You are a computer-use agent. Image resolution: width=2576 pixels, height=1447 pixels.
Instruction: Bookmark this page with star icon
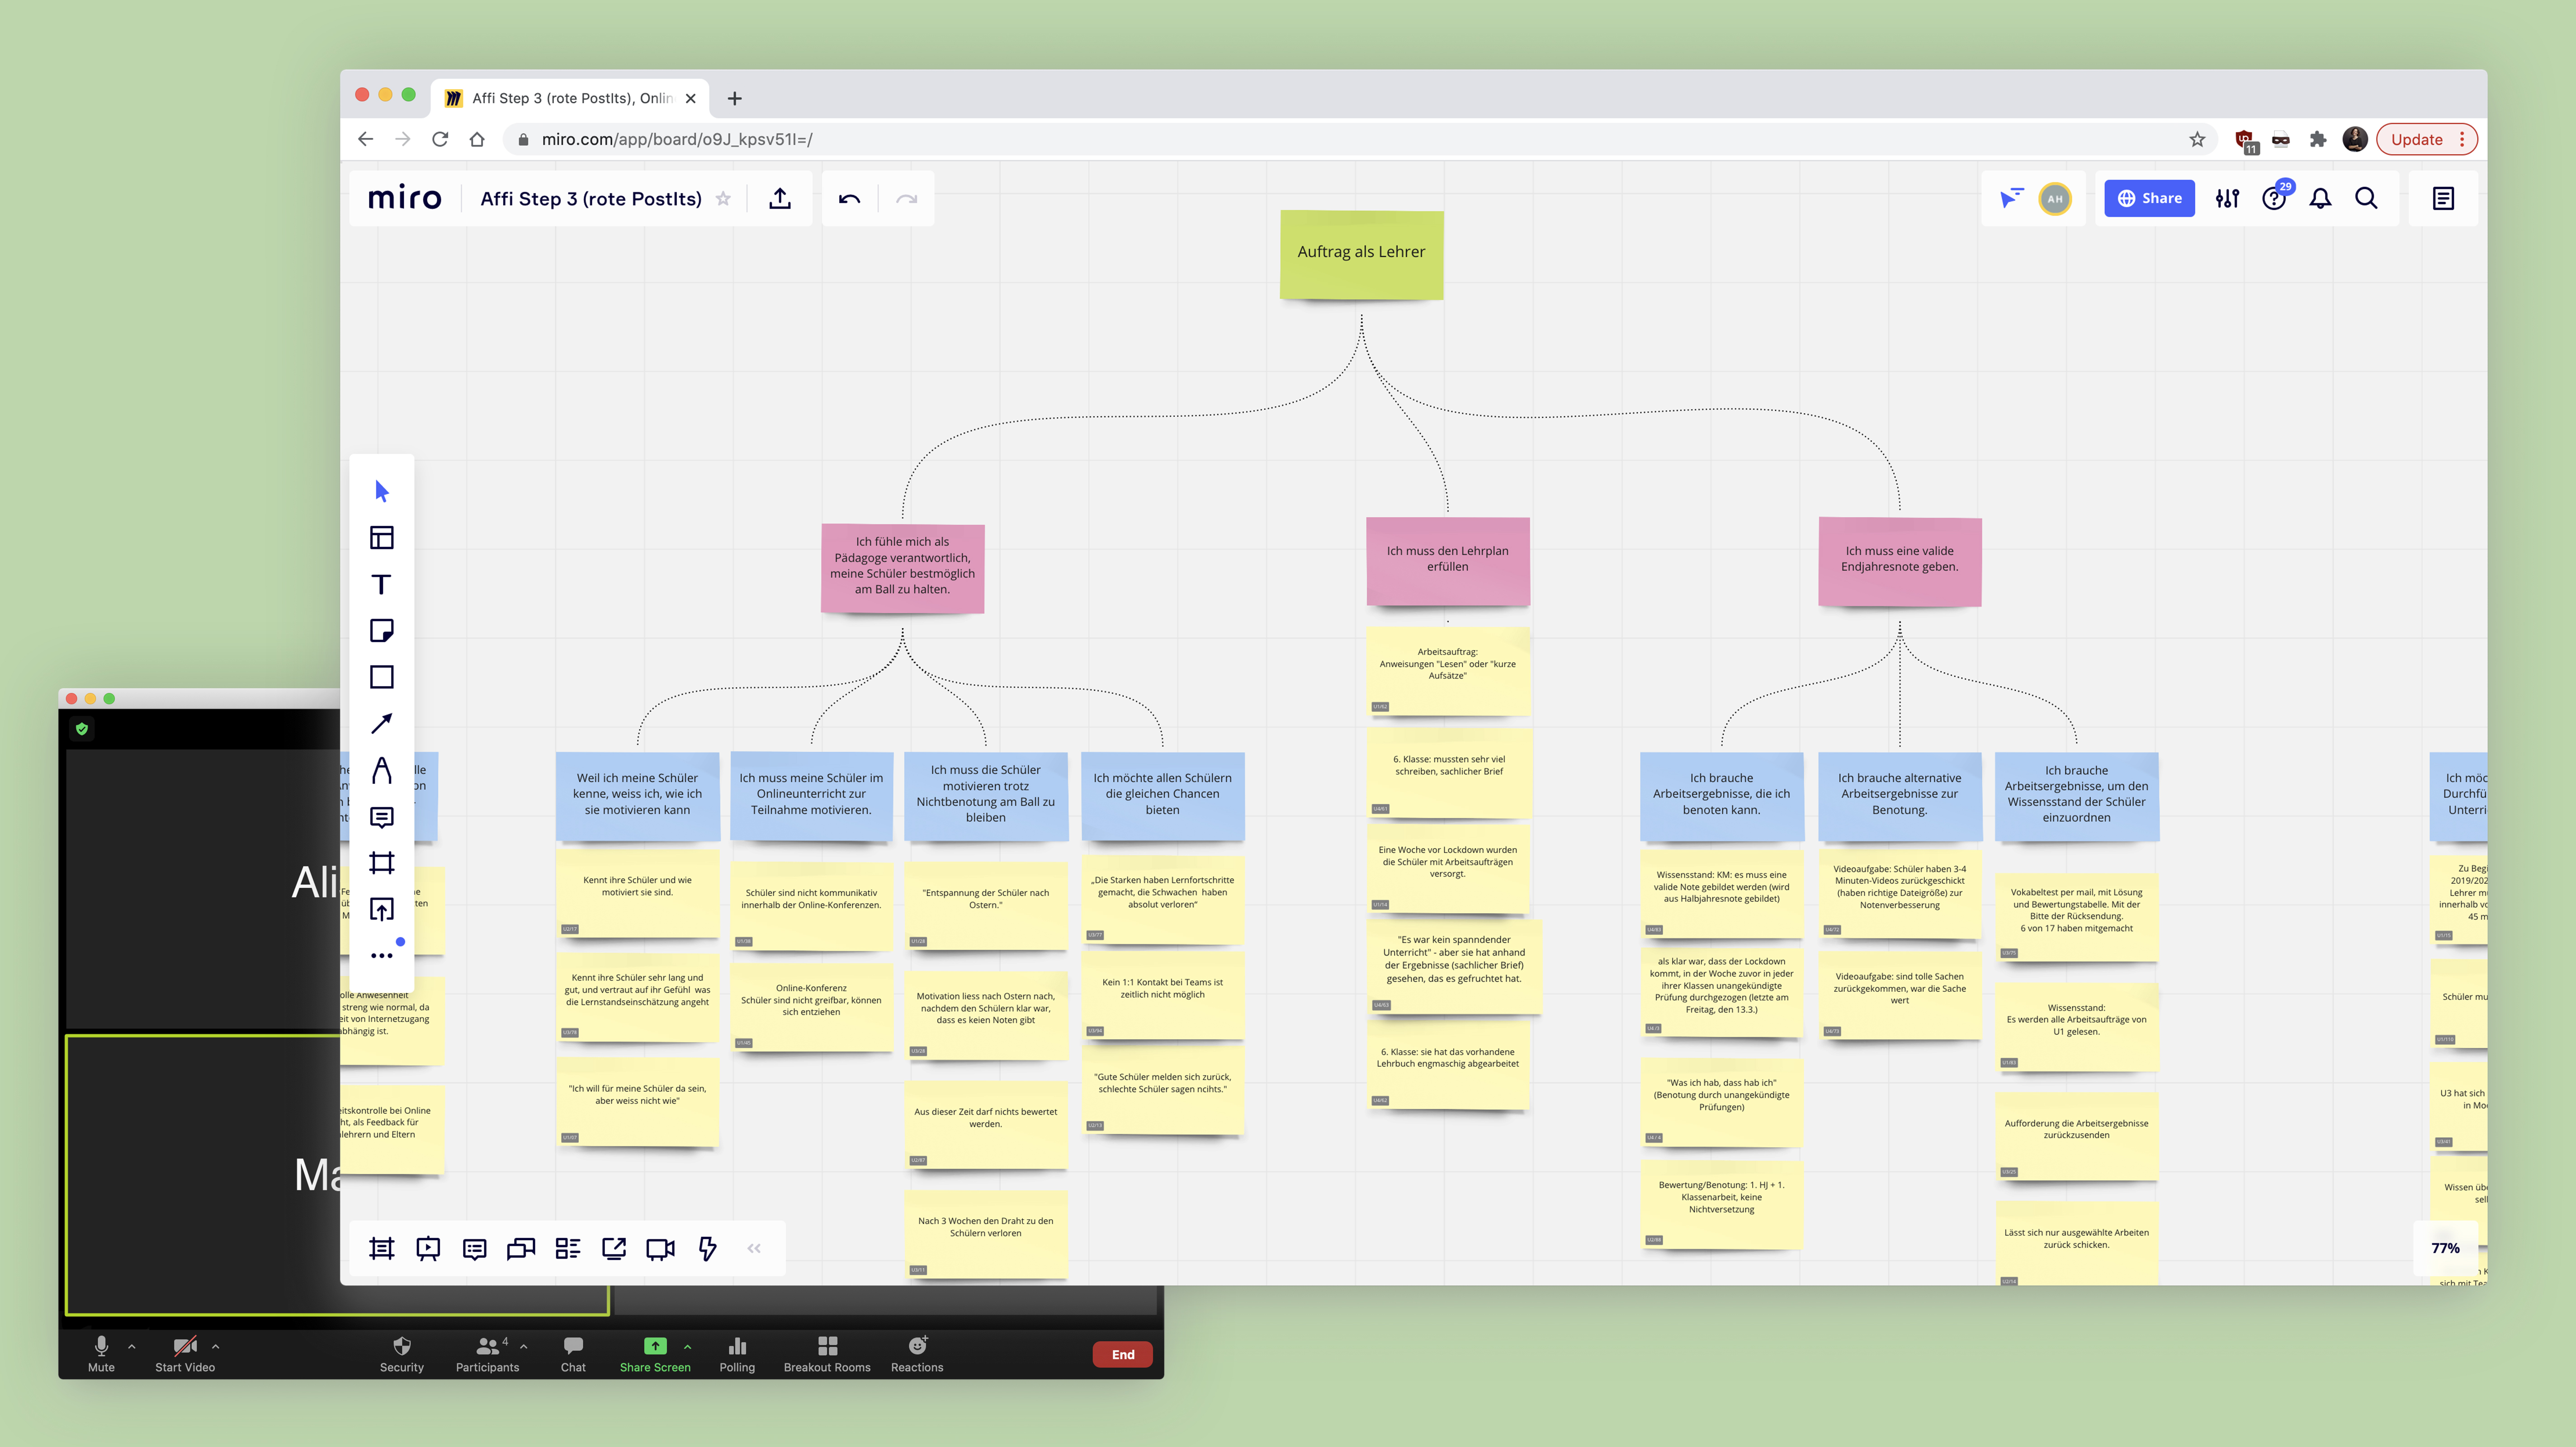pyautogui.click(x=2197, y=139)
